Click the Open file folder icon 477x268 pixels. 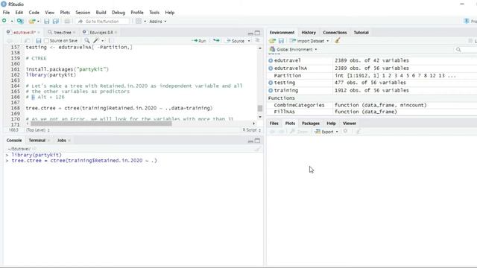tap(31, 22)
